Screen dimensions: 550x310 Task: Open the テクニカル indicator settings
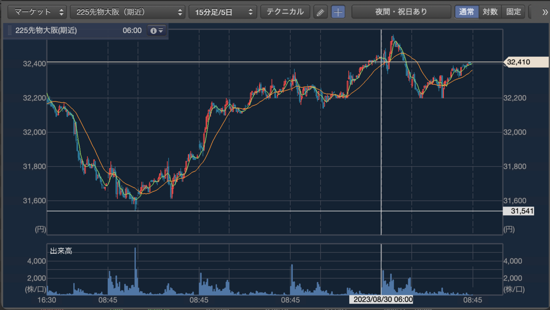click(x=285, y=12)
